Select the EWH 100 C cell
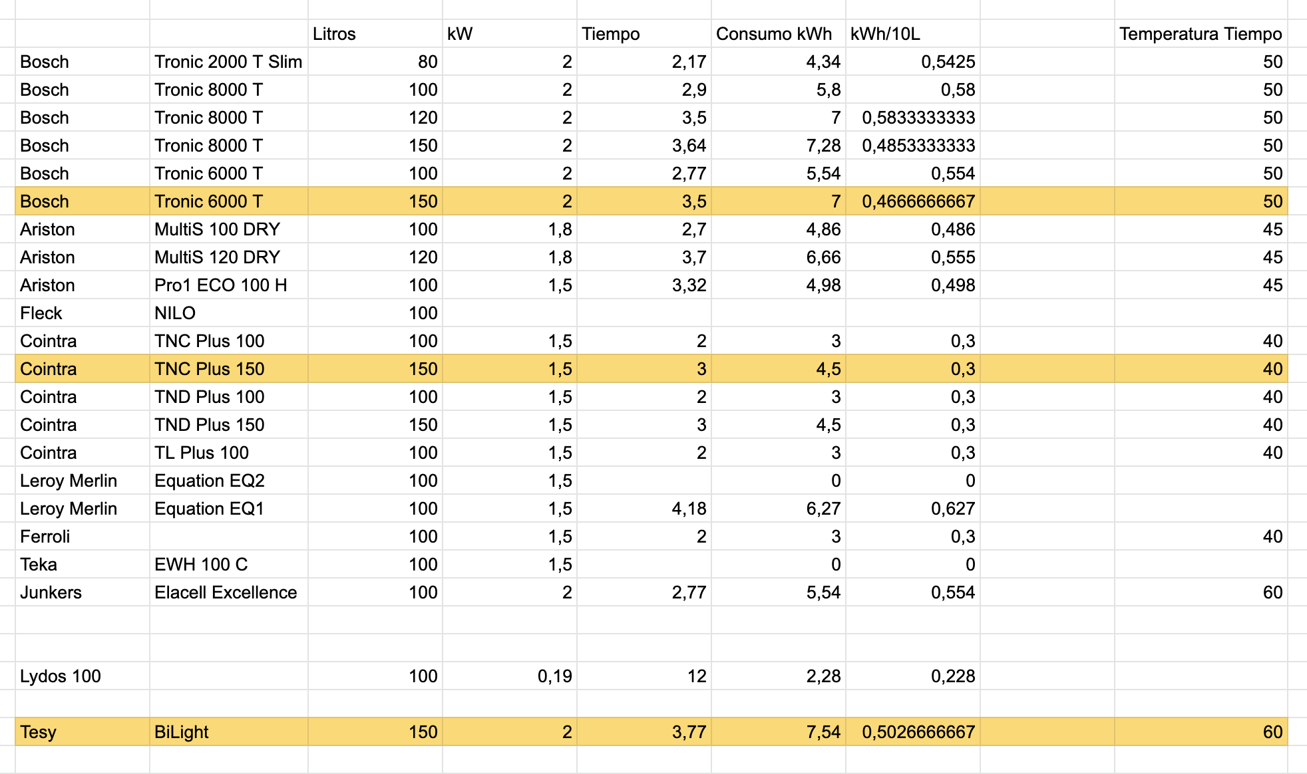This screenshot has height=774, width=1307. coord(229,565)
